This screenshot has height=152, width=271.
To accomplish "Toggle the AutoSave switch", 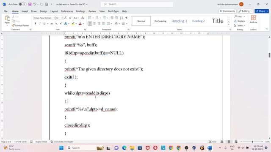I will (x=22, y=4).
